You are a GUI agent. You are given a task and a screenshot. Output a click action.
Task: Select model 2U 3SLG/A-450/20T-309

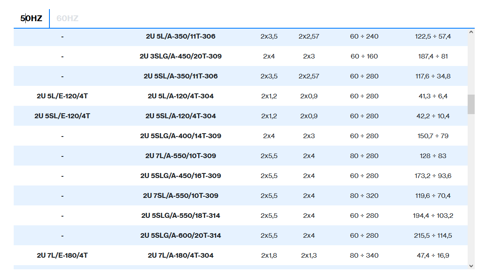(180, 56)
